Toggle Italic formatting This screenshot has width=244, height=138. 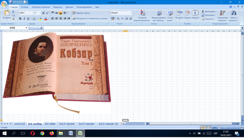coord(24,18)
